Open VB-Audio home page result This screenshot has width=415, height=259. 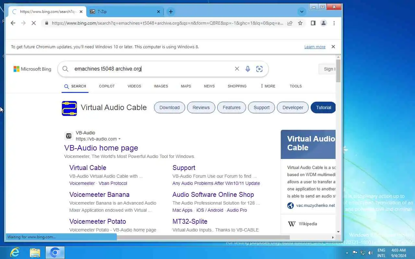pyautogui.click(x=101, y=148)
